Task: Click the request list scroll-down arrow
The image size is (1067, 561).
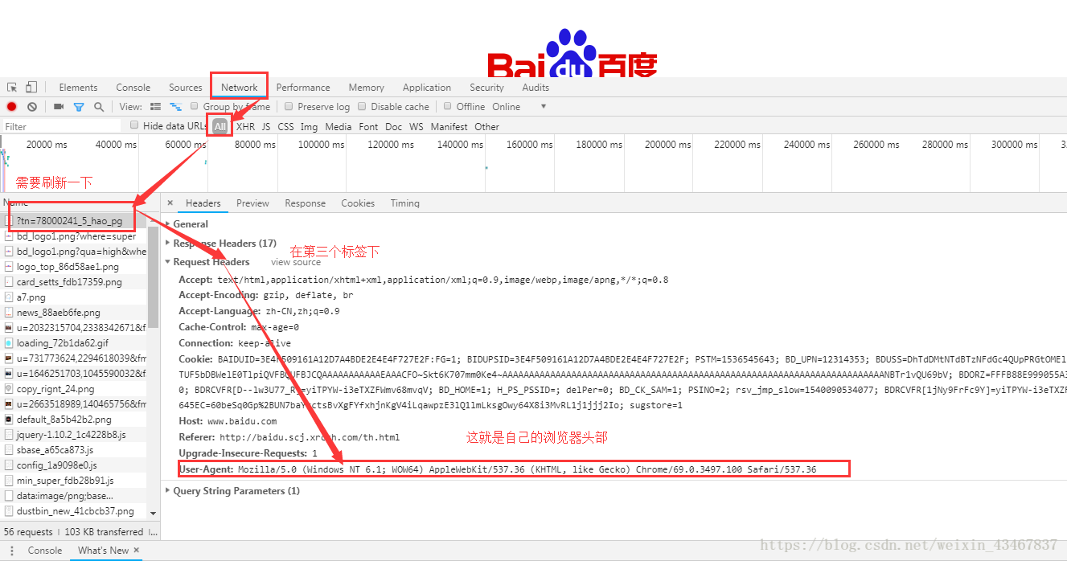Action: point(153,514)
